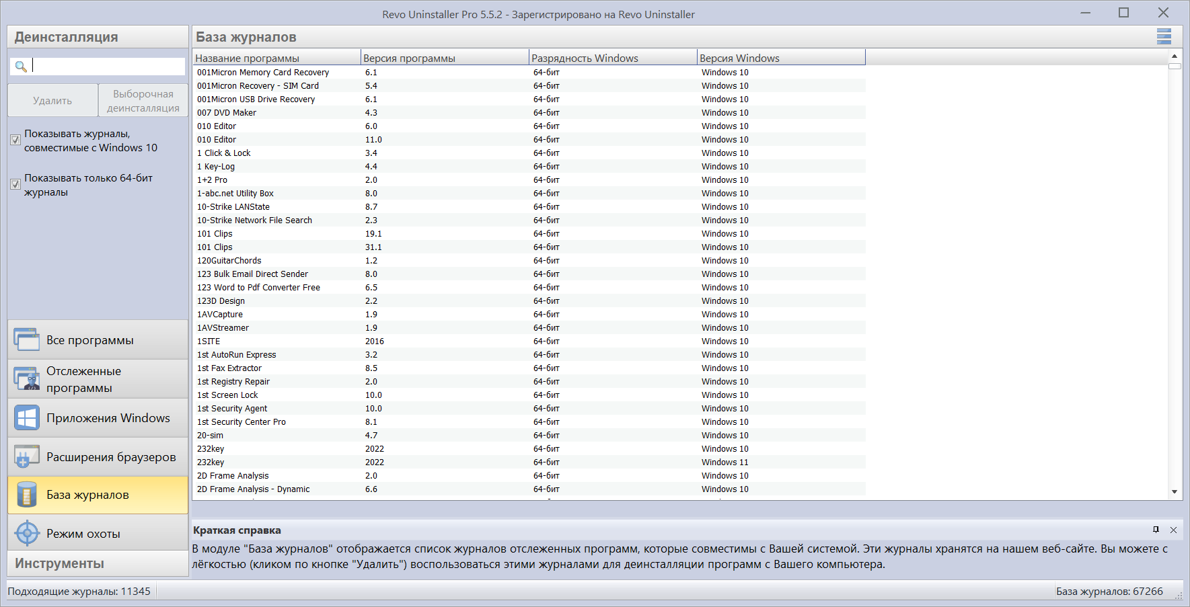1190x607 pixels.
Task: Select 123 Word to Pdf Converter Free
Action: pos(529,288)
